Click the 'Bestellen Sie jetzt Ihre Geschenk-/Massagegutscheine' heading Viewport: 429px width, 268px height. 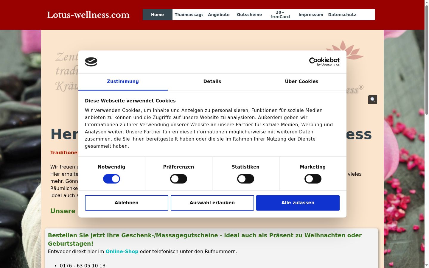click(205, 239)
